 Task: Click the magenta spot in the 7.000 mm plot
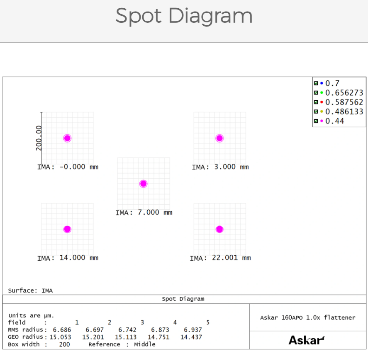(x=144, y=184)
